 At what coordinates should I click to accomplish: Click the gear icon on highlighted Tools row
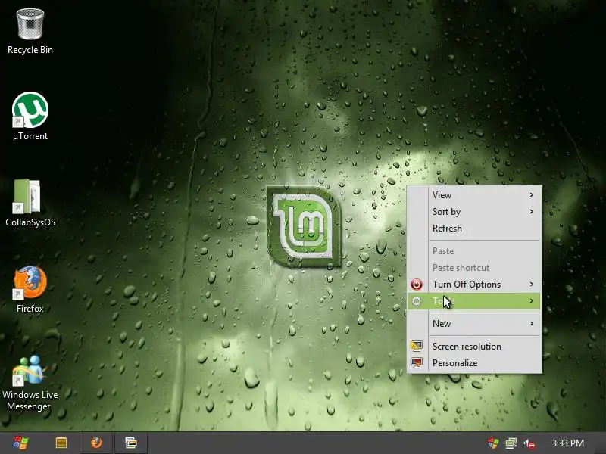tap(416, 301)
